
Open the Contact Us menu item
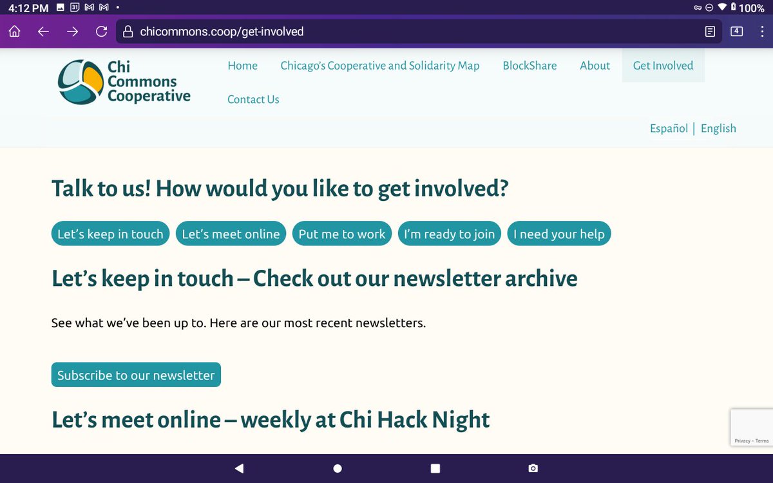click(253, 99)
